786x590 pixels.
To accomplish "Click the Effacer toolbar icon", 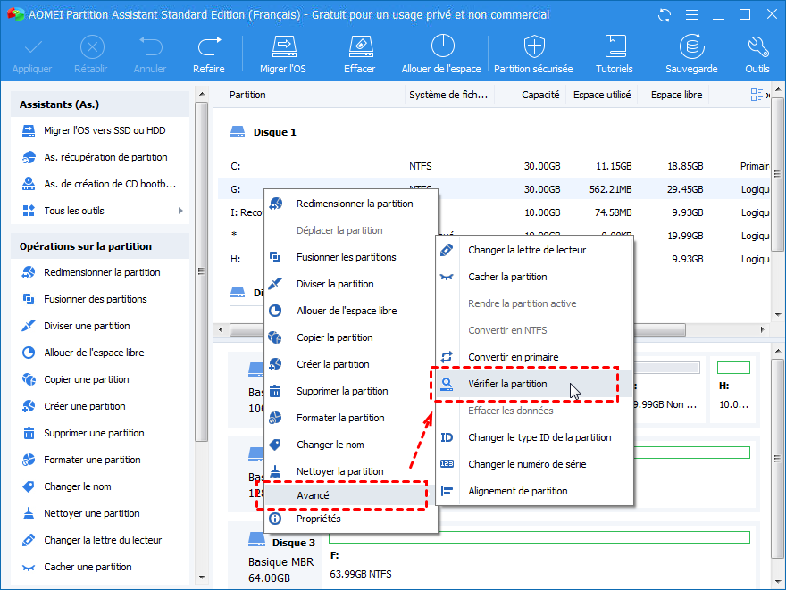I will tap(359, 54).
